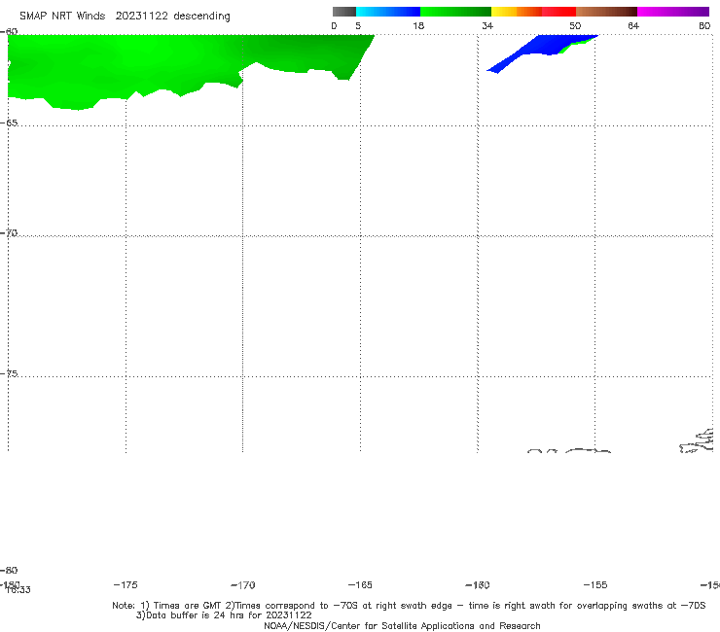
Task: Click the color bar label 64
Action: 633,25
